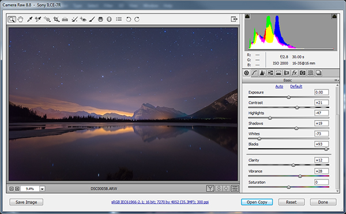Switch to the Effects fx tab
Screen dimensions: 346x214
coord(294,73)
